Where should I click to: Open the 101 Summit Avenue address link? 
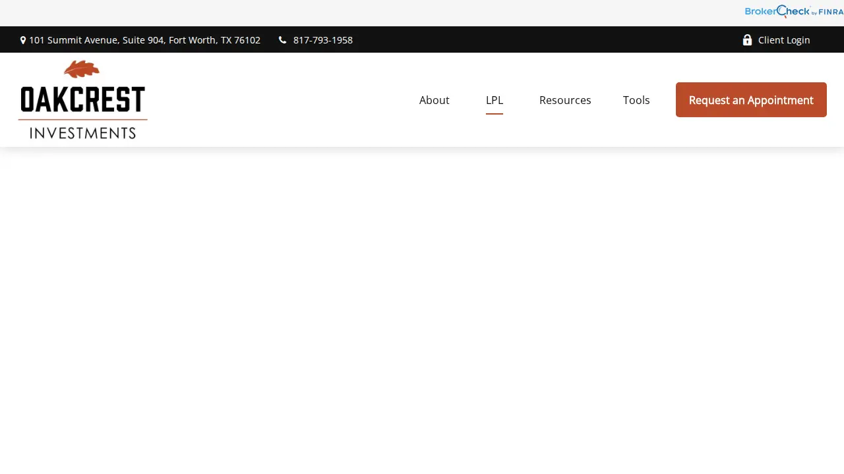144,40
